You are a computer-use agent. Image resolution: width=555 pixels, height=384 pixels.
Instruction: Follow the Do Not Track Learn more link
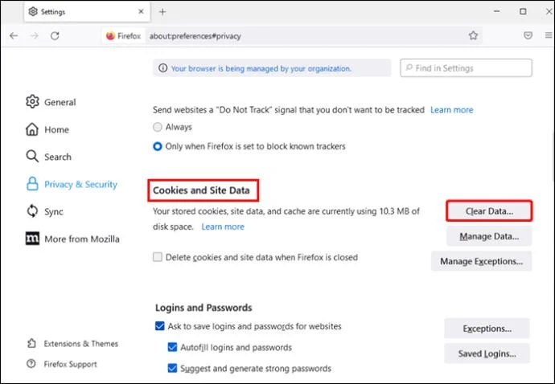coord(451,110)
